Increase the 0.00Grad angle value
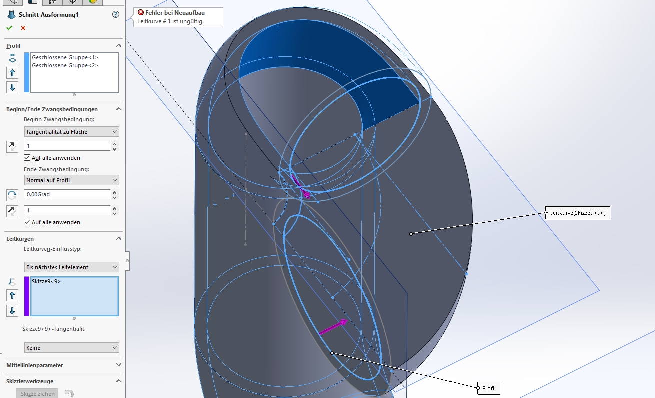Screen dimensions: 655x398 [114, 192]
